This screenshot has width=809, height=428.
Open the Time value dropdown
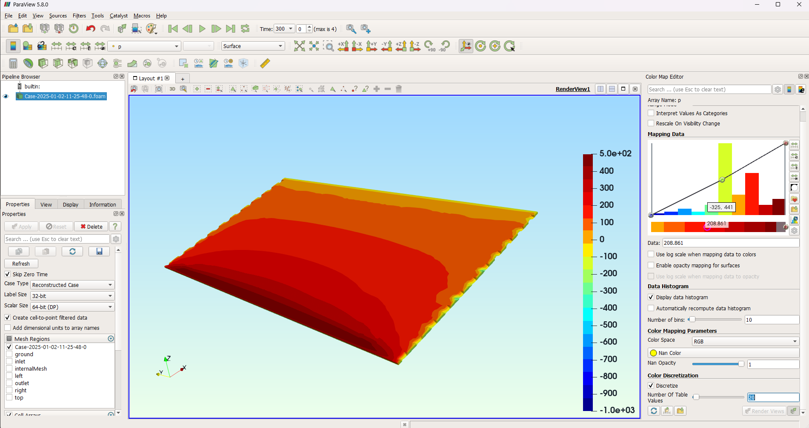click(284, 29)
